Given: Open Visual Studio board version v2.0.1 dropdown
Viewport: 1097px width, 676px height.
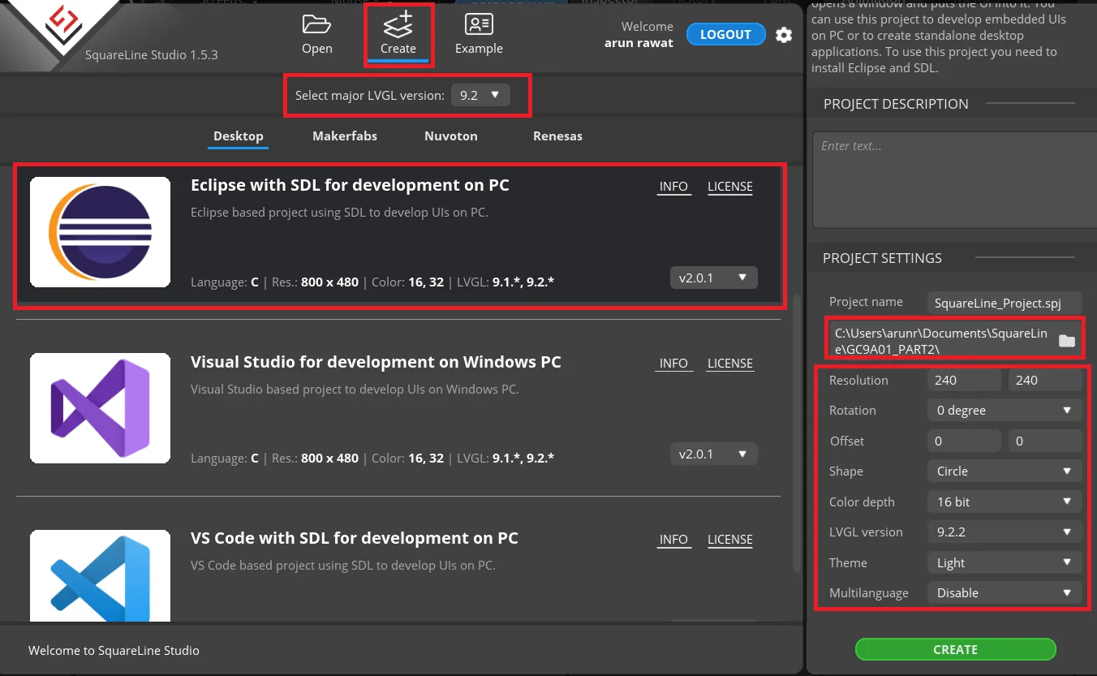Looking at the screenshot, I should pyautogui.click(x=713, y=454).
